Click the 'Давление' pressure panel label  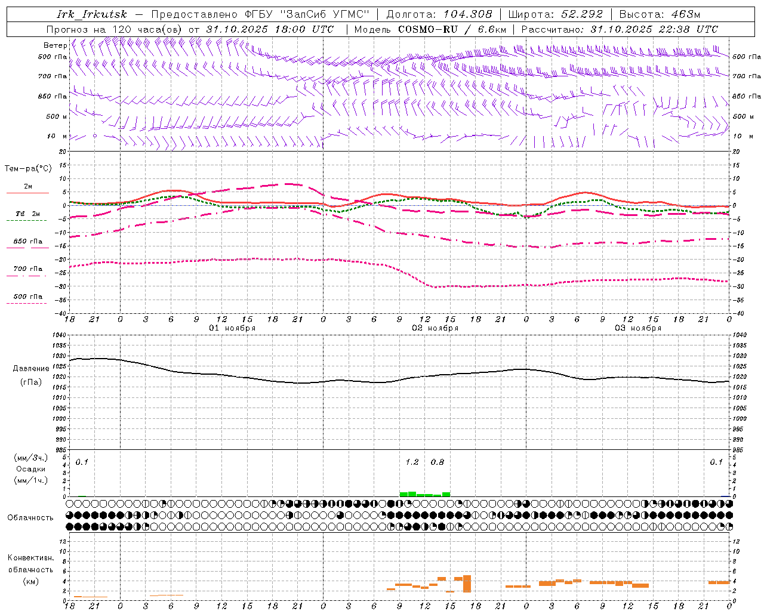pyautogui.click(x=31, y=369)
